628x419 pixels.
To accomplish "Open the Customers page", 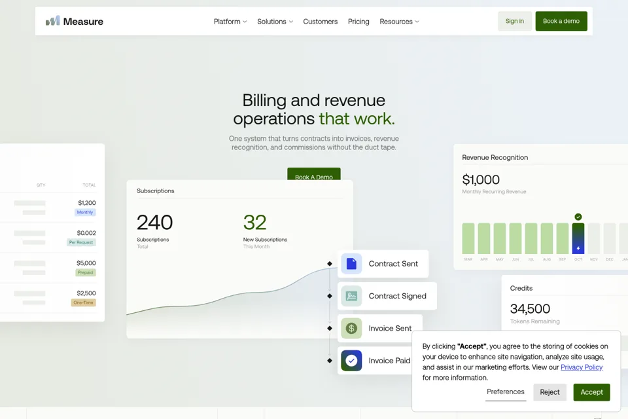I will (x=320, y=22).
